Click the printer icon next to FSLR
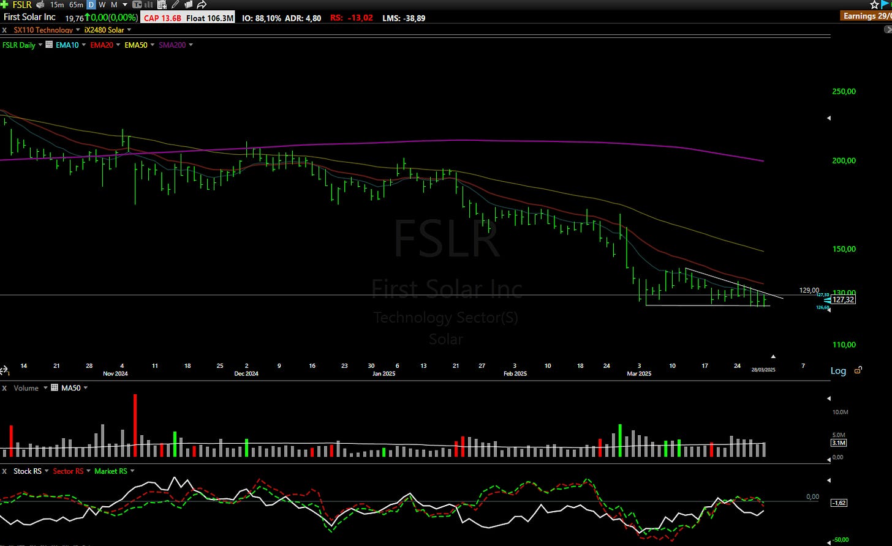Screen dimensions: 892x546 [x=40, y=5]
